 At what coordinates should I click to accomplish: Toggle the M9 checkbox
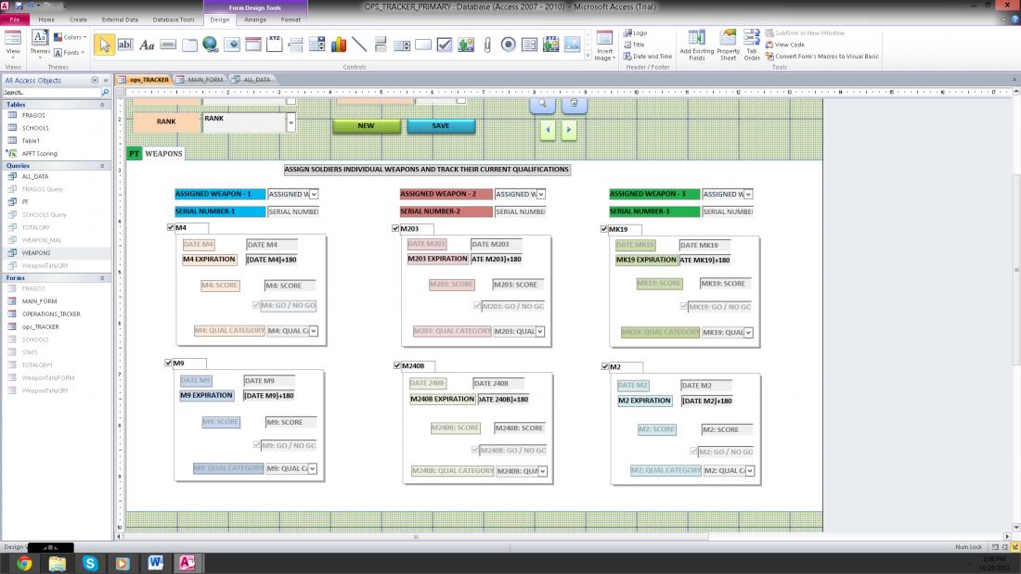pos(169,363)
